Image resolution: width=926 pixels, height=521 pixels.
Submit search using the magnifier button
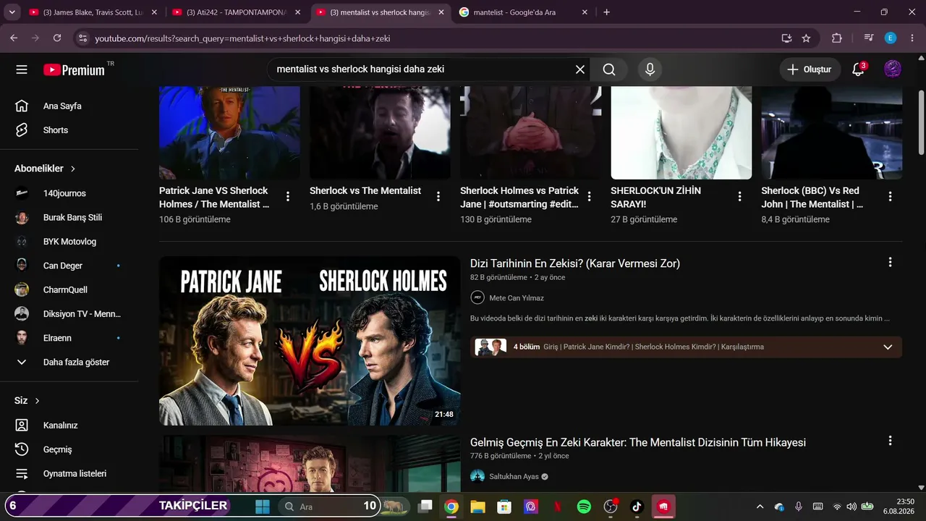tap(609, 69)
